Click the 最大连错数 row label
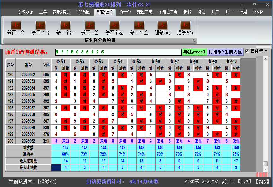Image resolution: width=273 pixels, height=187 pixels. click(28, 167)
